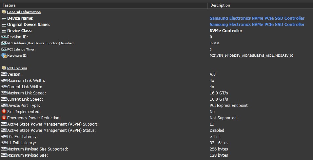Select the Hardware ID label
Viewport: 313px width, 160px height.
pos(17,56)
